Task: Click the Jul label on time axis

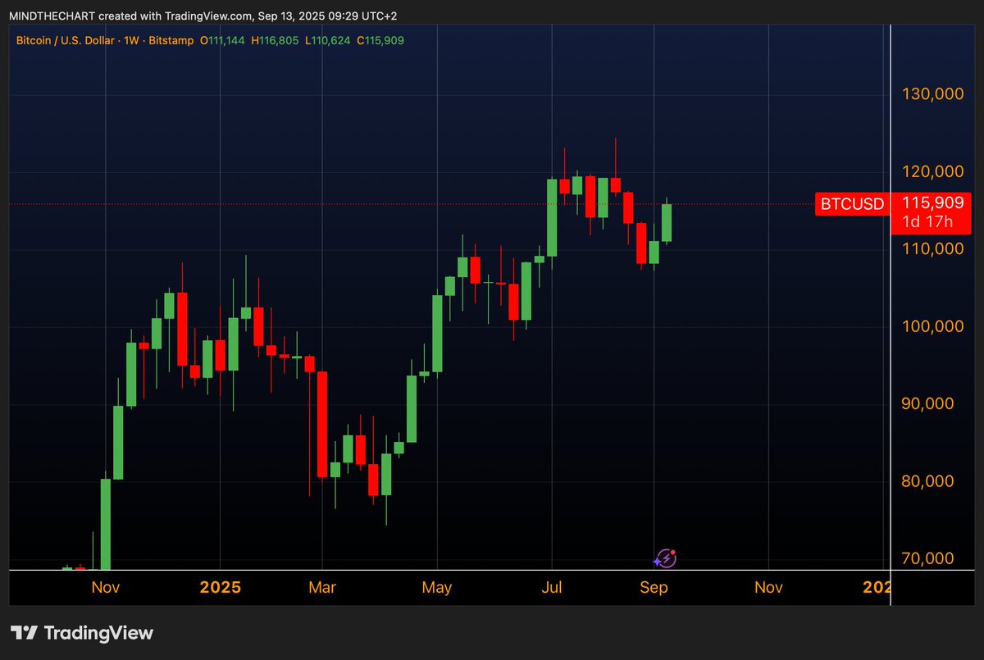Action: click(553, 587)
